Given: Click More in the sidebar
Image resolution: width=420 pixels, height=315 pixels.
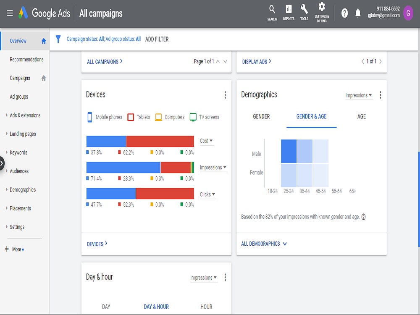Looking at the screenshot, I should pyautogui.click(x=16, y=249).
